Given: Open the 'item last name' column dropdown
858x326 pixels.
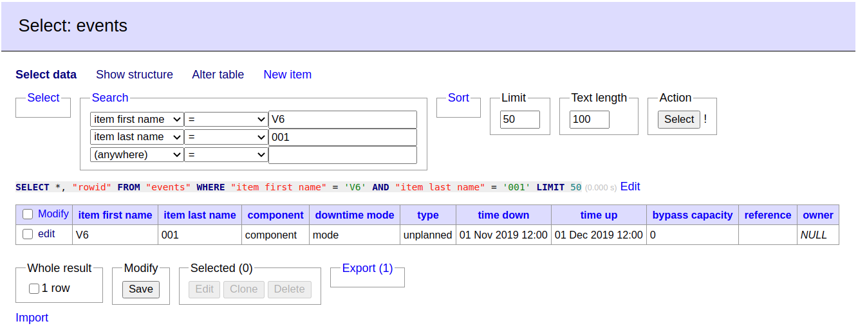Looking at the screenshot, I should (136, 137).
